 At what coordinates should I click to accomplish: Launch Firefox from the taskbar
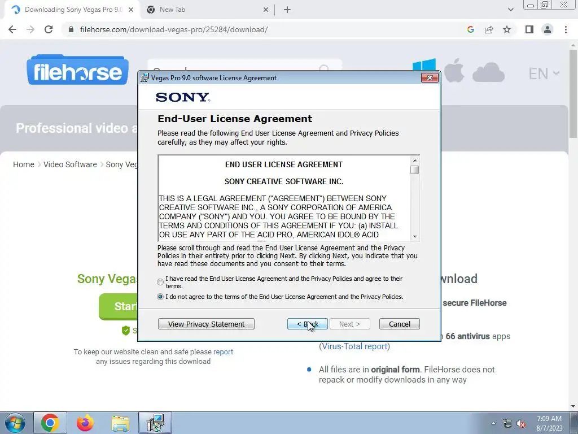pos(85,423)
